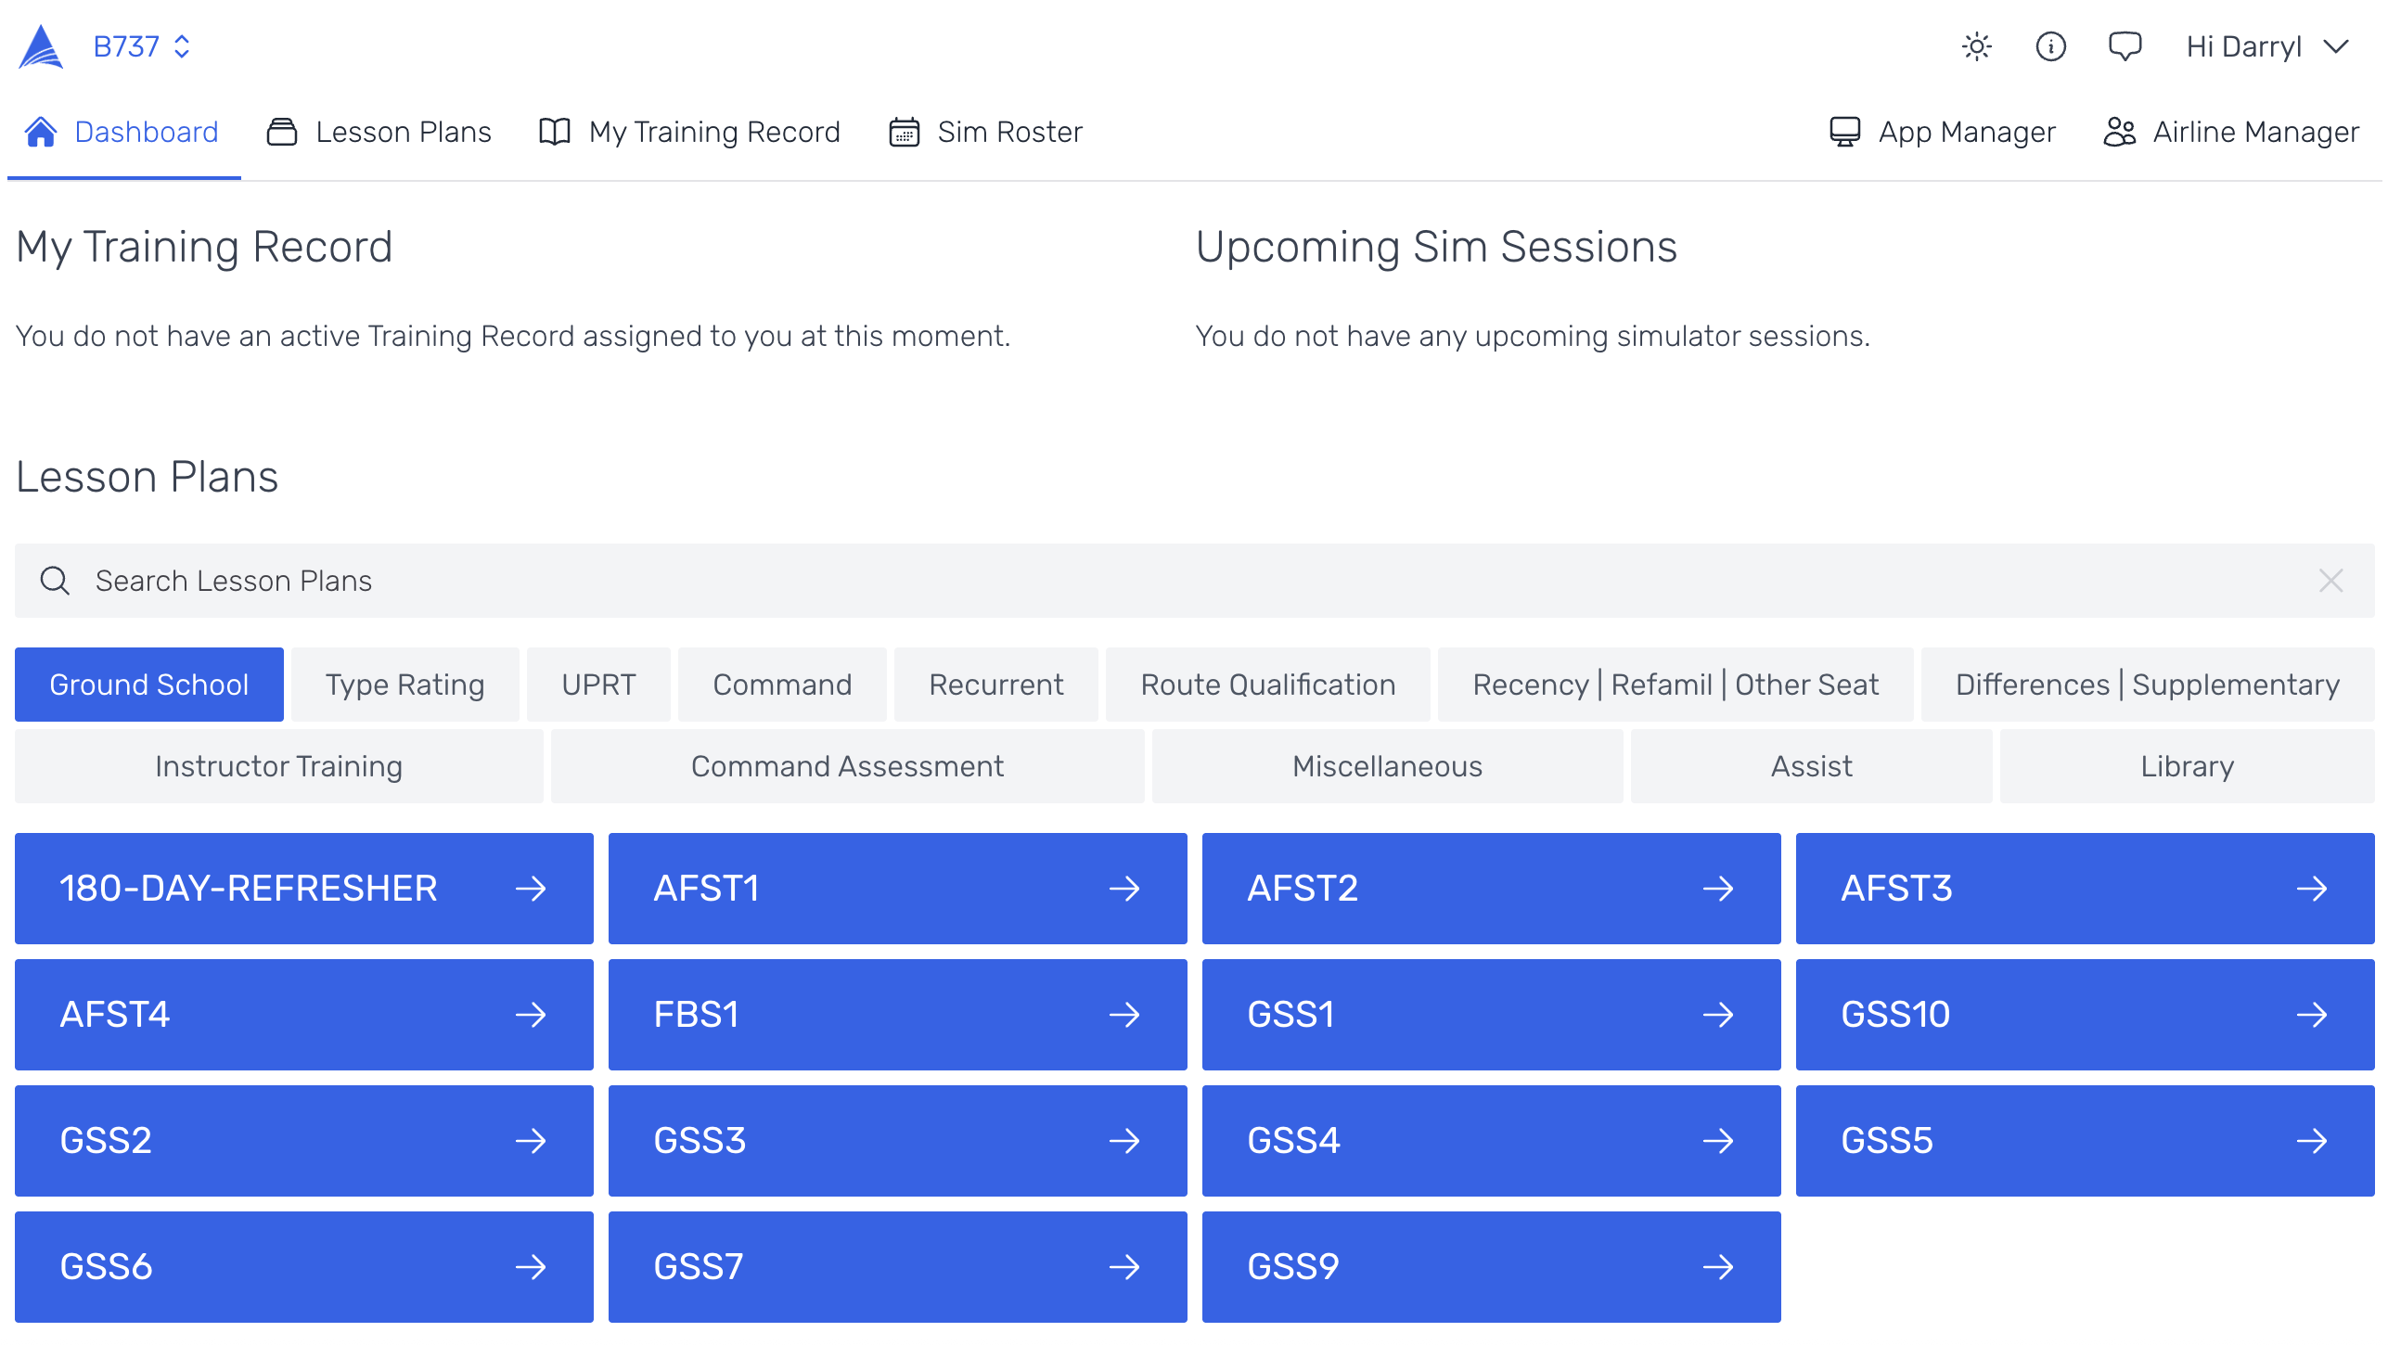Go to the My Training Record tab
2388x1345 pixels.
coord(690,133)
